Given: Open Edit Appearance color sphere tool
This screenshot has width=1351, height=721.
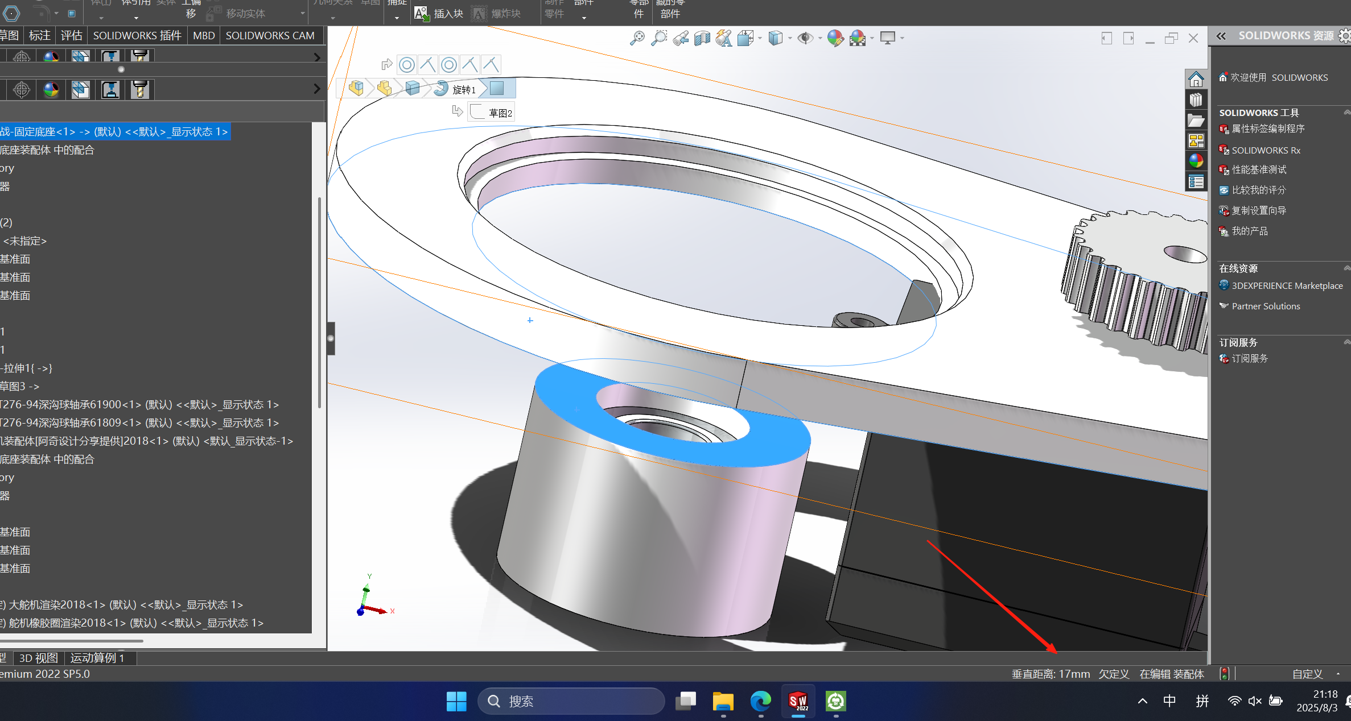Looking at the screenshot, I should 835,38.
